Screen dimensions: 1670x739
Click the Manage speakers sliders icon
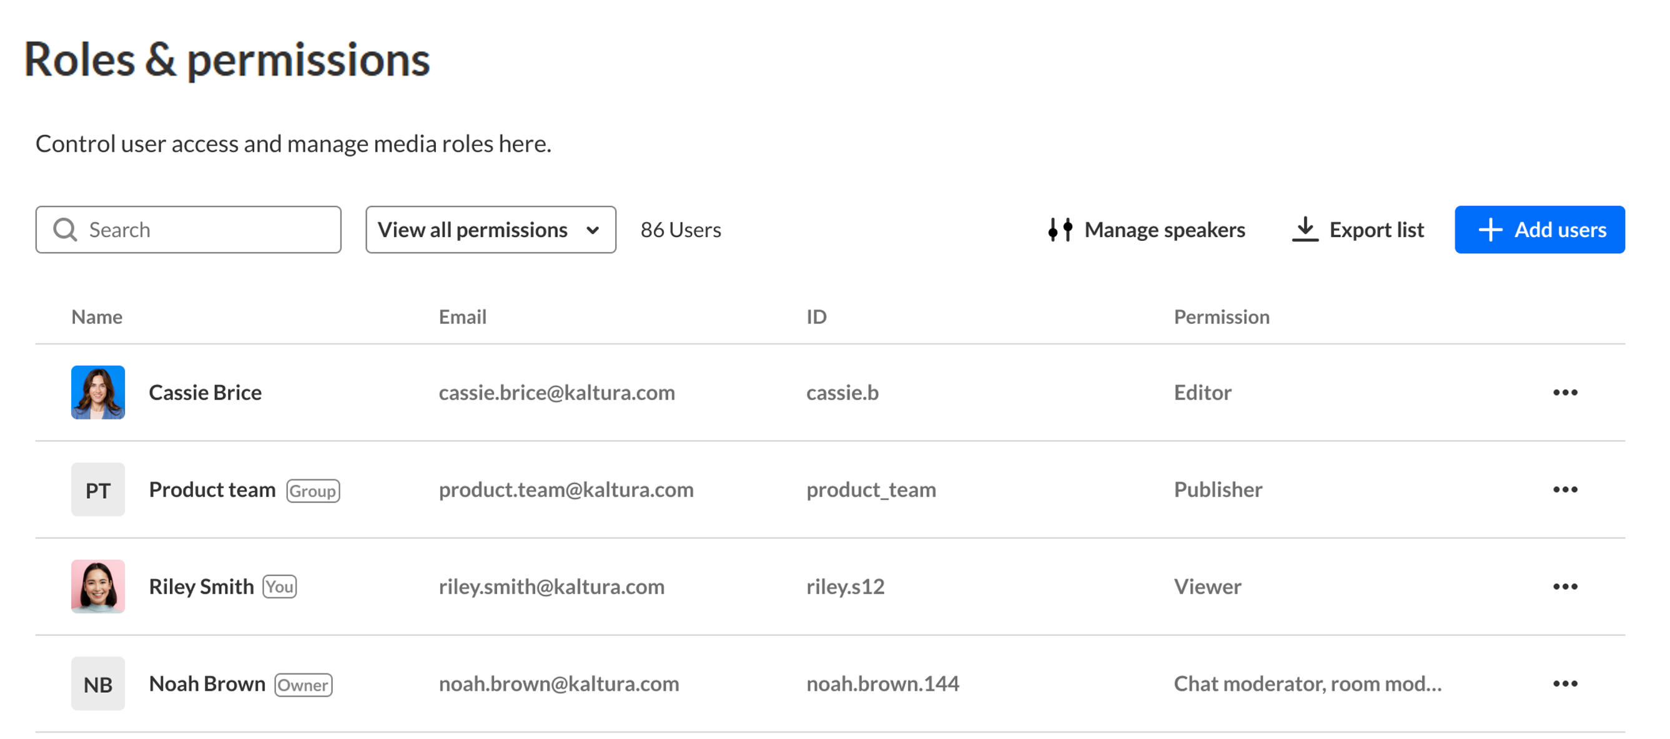(x=1060, y=229)
